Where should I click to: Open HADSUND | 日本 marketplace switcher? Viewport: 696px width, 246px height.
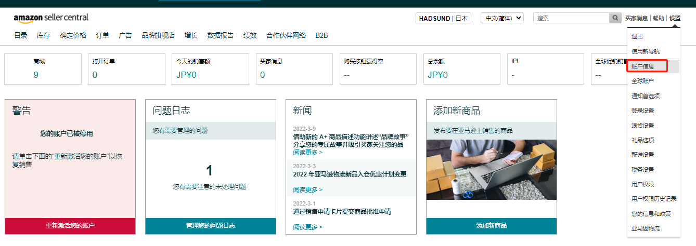(x=443, y=18)
